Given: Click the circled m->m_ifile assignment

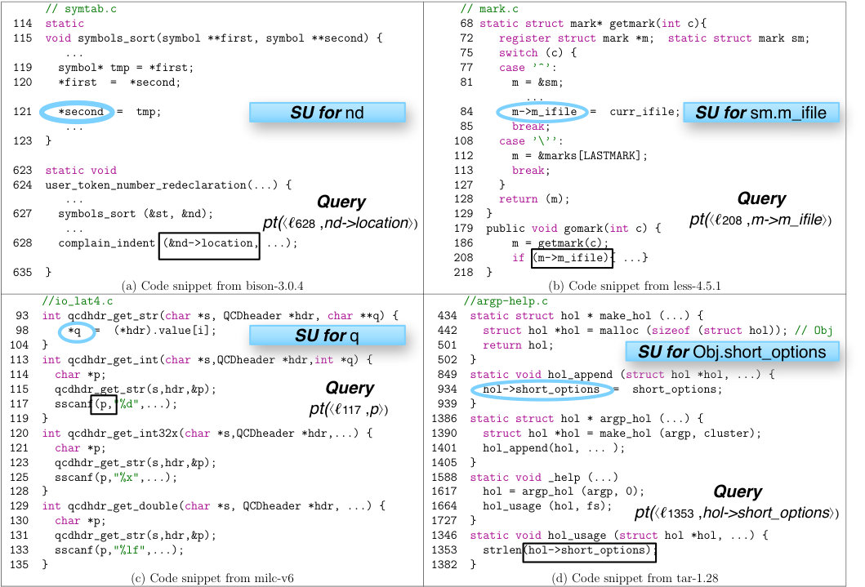Looking at the screenshot, I should (542, 112).
